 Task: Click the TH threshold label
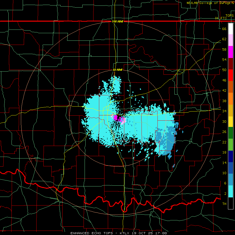pos(224,204)
